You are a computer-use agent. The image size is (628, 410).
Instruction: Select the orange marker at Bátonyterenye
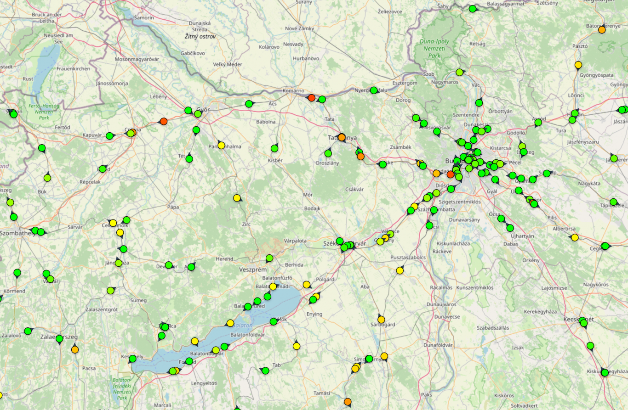coord(602,29)
